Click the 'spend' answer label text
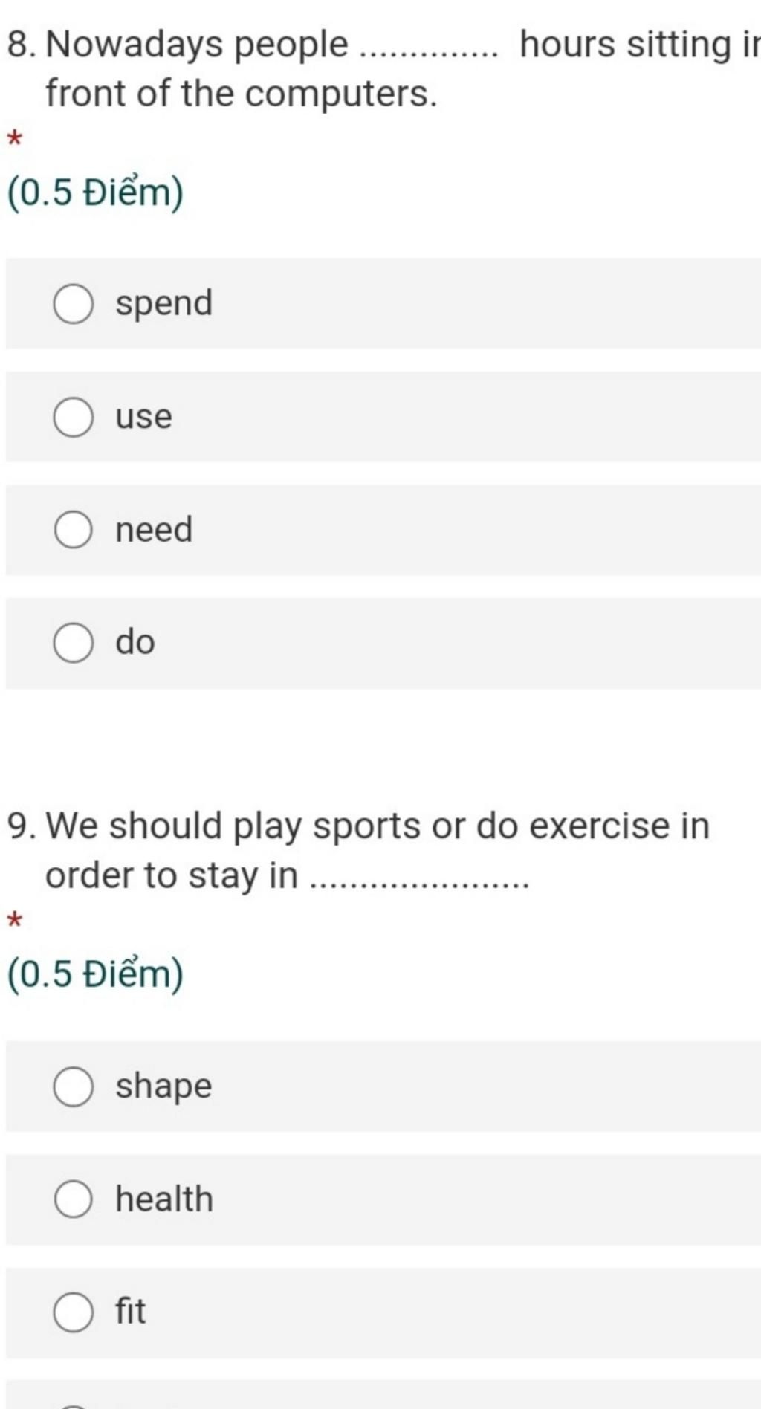 (164, 305)
